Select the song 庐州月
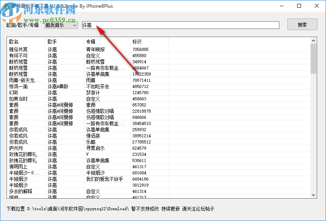The width and height of the screenshot is (326, 221). tap(16, 148)
